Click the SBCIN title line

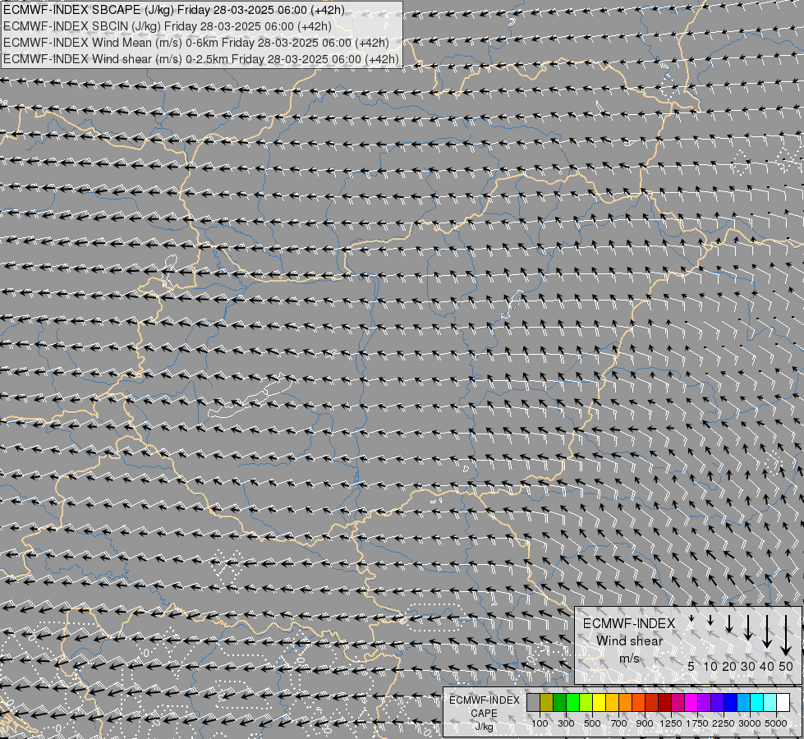tap(168, 26)
